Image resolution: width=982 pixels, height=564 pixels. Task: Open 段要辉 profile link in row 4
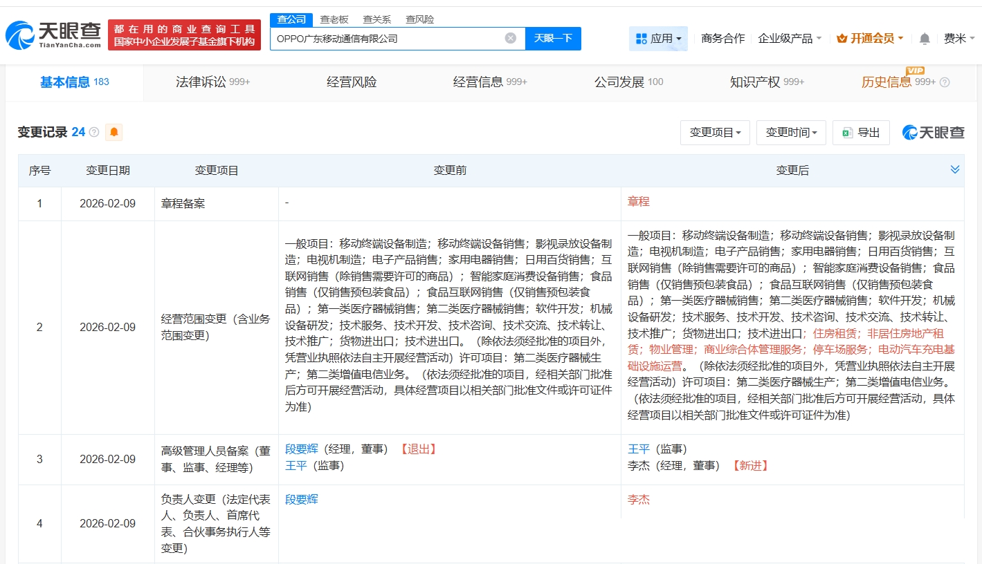302,499
